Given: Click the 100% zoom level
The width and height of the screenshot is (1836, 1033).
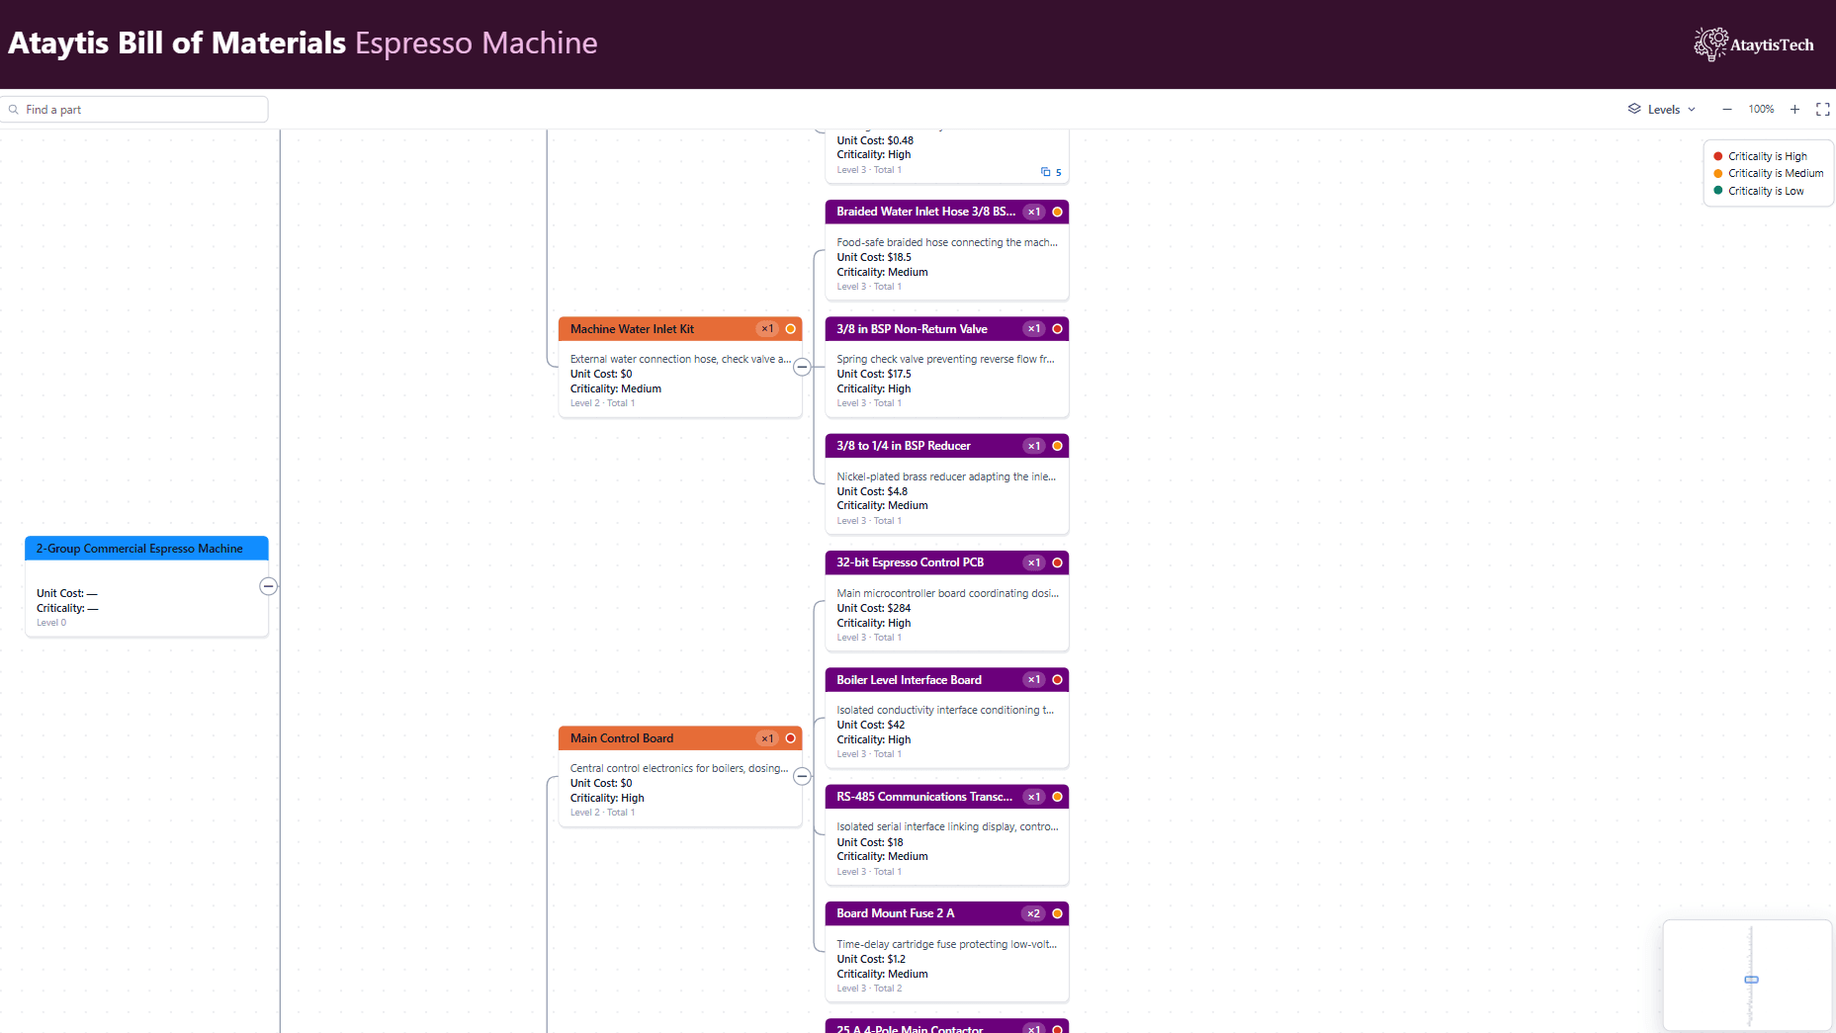Looking at the screenshot, I should click(x=1761, y=110).
